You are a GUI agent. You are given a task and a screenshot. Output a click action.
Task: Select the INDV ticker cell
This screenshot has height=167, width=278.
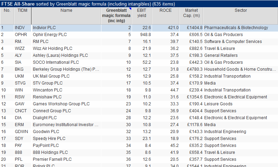pyautogui.click(x=20, y=28)
